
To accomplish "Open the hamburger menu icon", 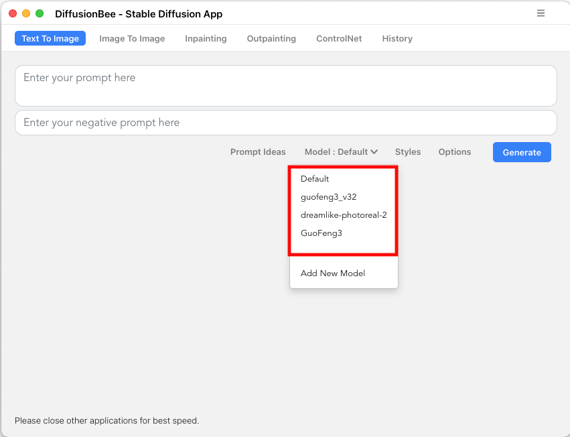I will tap(541, 13).
